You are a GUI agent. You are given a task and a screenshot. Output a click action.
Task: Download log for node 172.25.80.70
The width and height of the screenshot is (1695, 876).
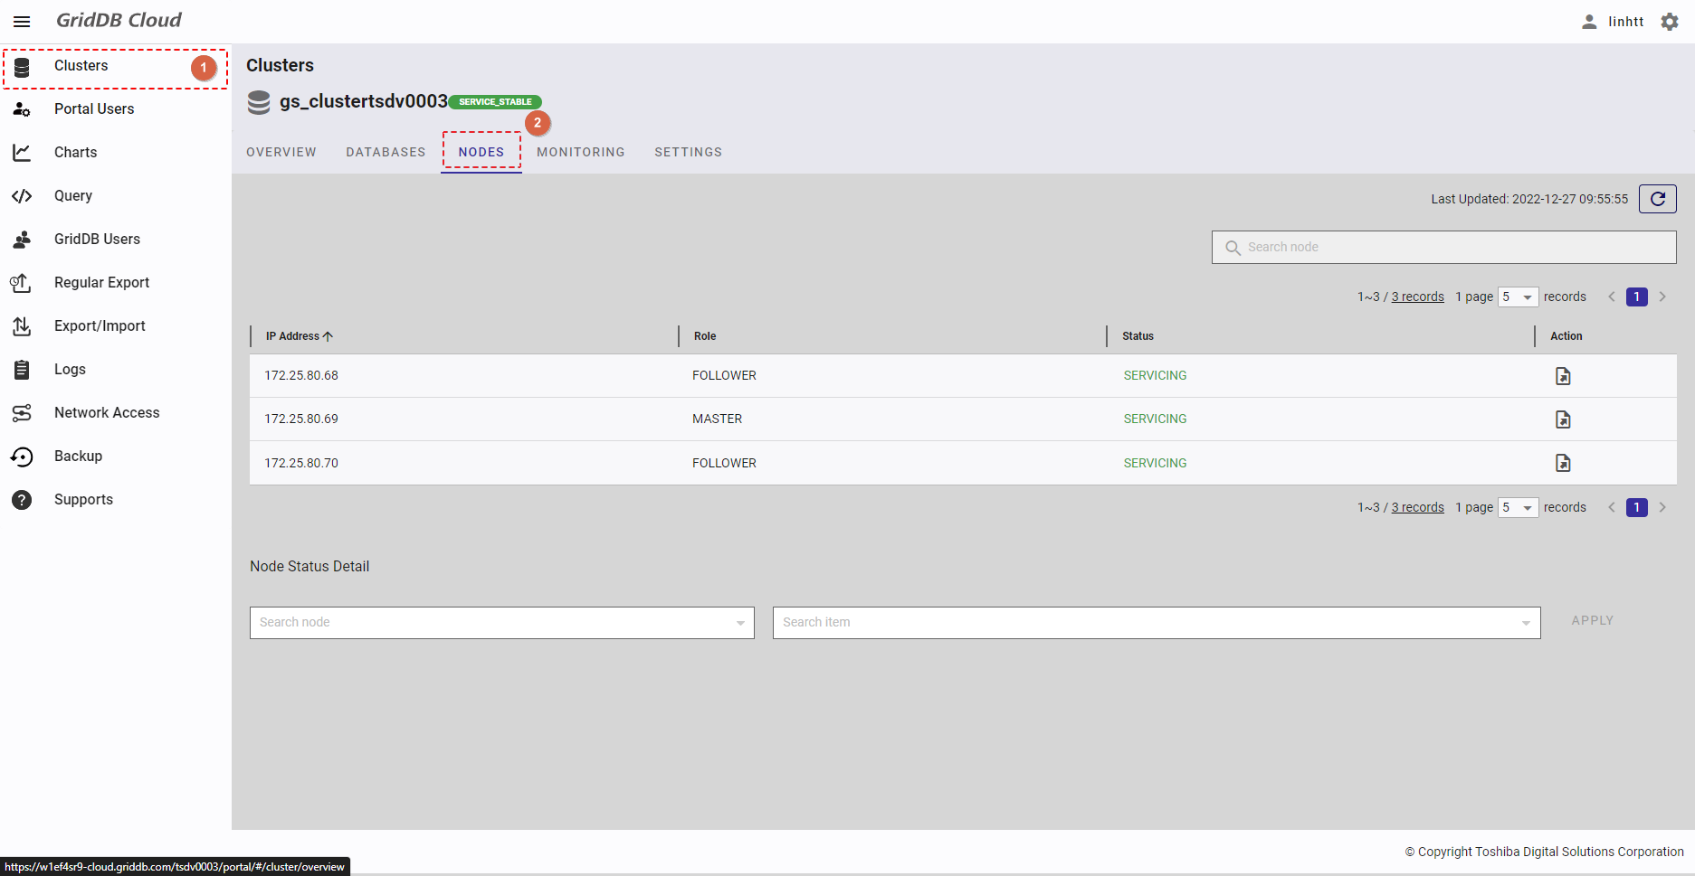(1563, 463)
